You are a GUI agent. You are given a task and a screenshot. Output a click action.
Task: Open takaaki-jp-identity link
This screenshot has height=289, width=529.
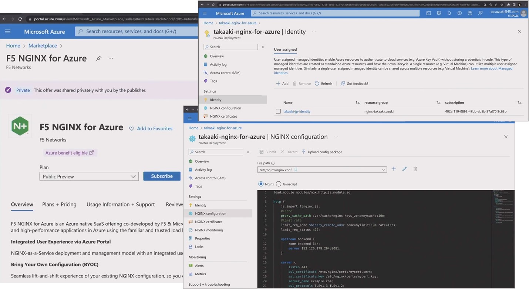pyautogui.click(x=297, y=111)
